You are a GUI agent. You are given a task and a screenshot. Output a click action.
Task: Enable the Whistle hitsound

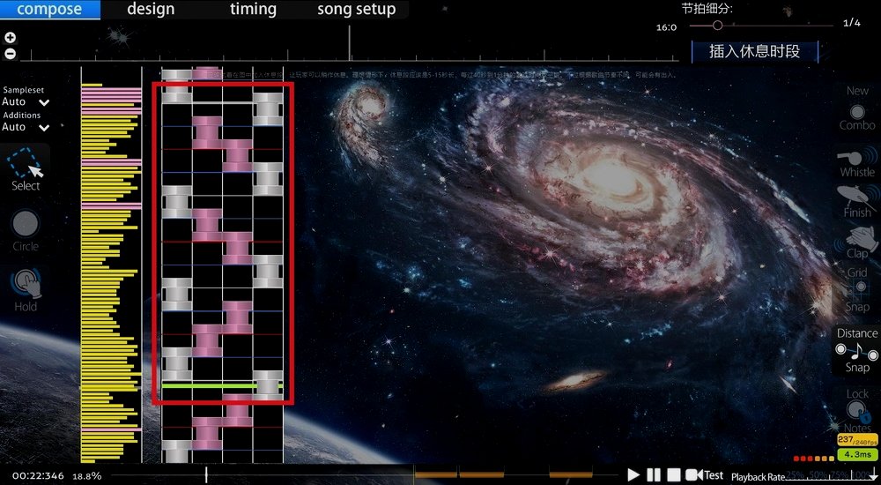click(856, 160)
